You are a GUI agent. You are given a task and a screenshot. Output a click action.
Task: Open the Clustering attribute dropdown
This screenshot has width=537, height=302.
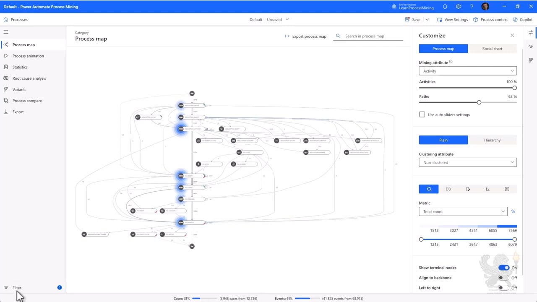[468, 162]
